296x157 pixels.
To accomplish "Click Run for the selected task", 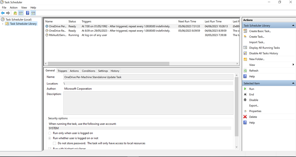I will point(252,89).
